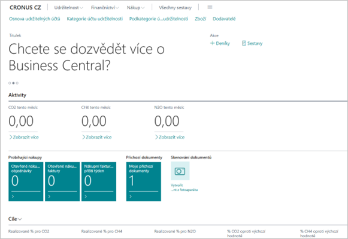Click Vytvořit ...nt z fotoaparátu link
Image resolution: width=348 pixels, height=239 pixels.
[x=184, y=187]
